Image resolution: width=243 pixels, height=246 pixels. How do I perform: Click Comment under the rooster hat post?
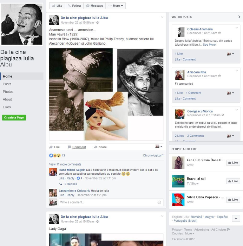coord(77,147)
